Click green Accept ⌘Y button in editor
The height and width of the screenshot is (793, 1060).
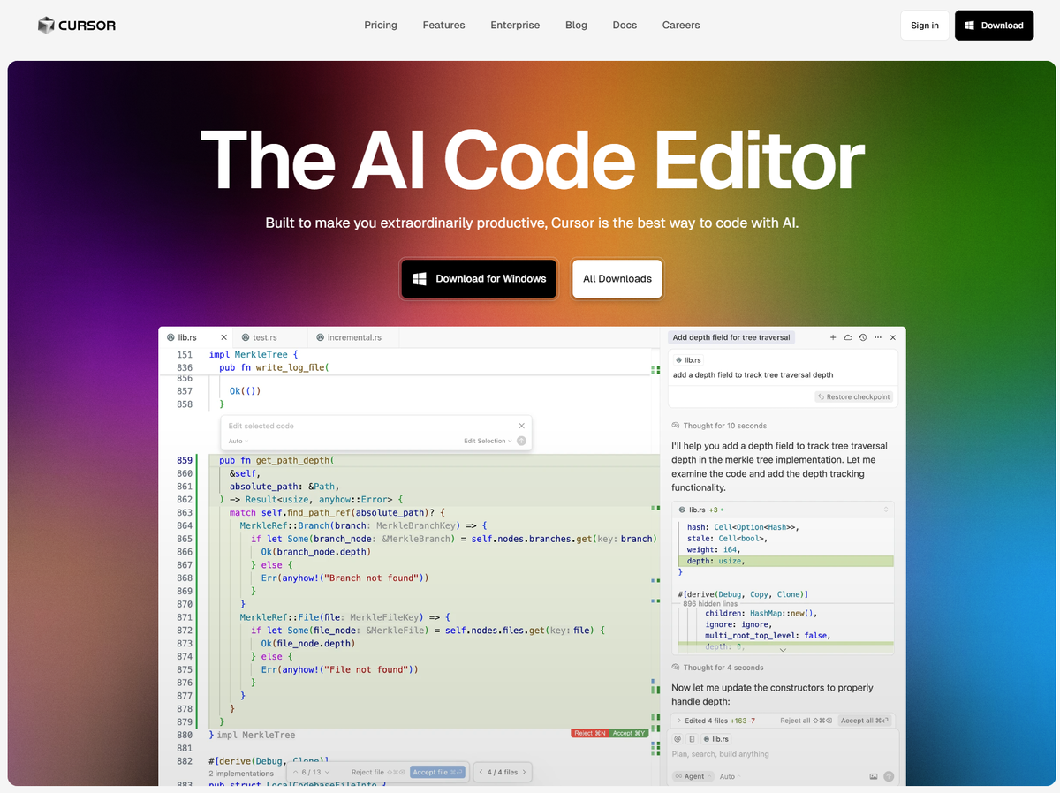pyautogui.click(x=629, y=733)
